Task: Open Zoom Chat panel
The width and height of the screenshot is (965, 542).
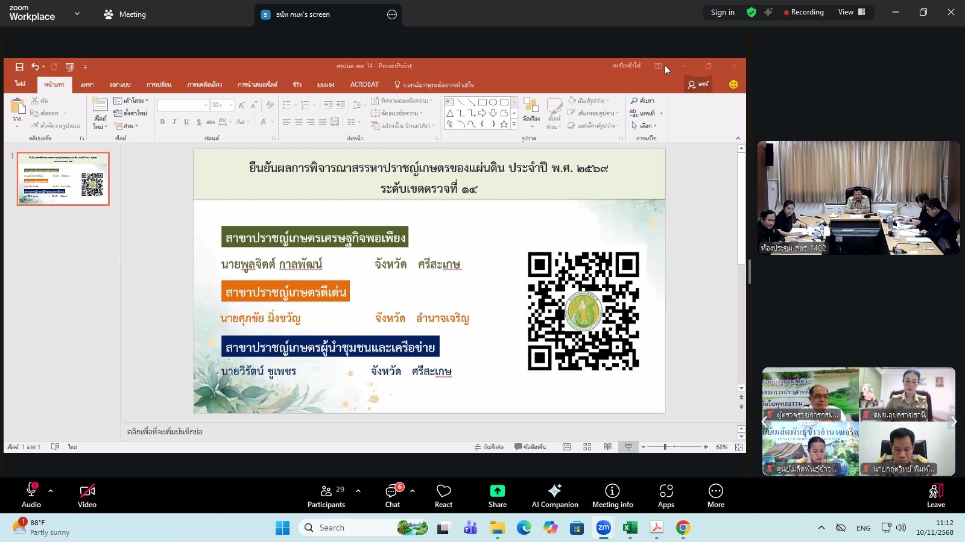Action: coord(392,495)
